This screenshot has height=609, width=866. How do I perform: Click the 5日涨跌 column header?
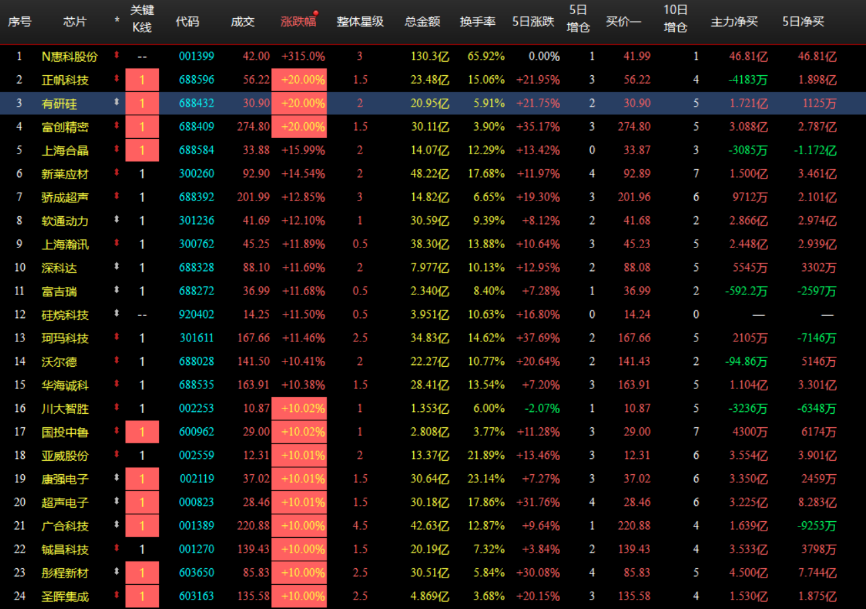coord(533,21)
